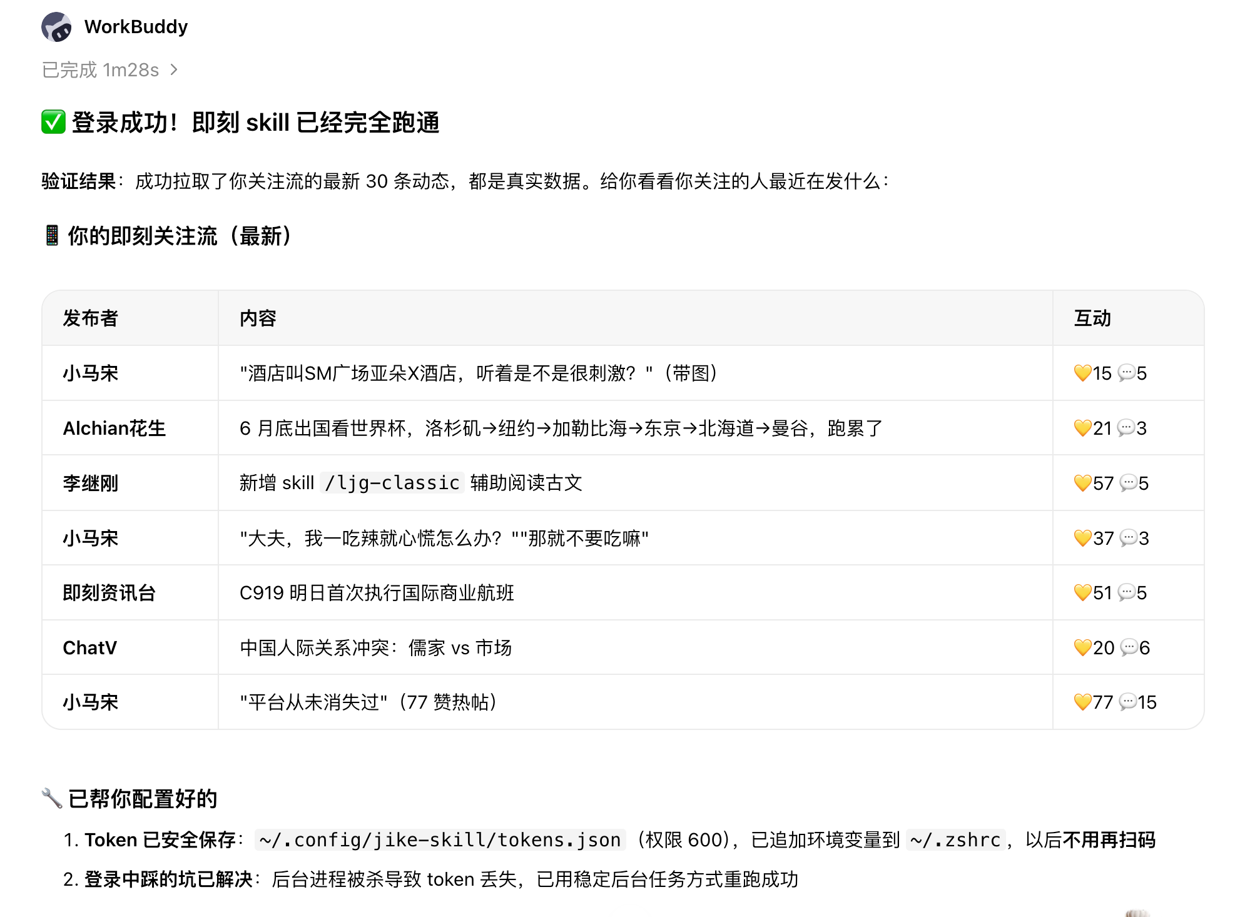Click the comment bubble in the 平台从未消失过 row

(1127, 702)
